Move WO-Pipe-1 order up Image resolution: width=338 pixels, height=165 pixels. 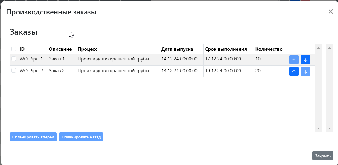coord(294,60)
